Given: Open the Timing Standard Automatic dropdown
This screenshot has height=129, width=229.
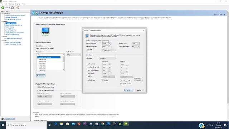Looking at the screenshot, I should (108, 58).
